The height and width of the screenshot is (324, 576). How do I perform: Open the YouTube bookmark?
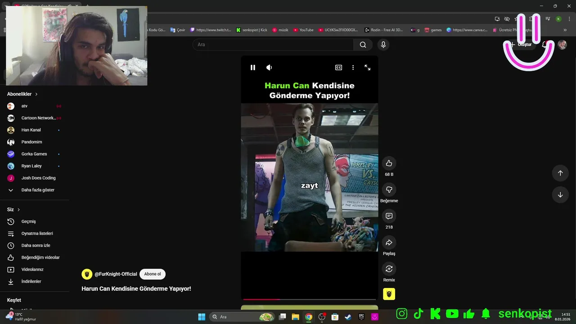click(303, 30)
